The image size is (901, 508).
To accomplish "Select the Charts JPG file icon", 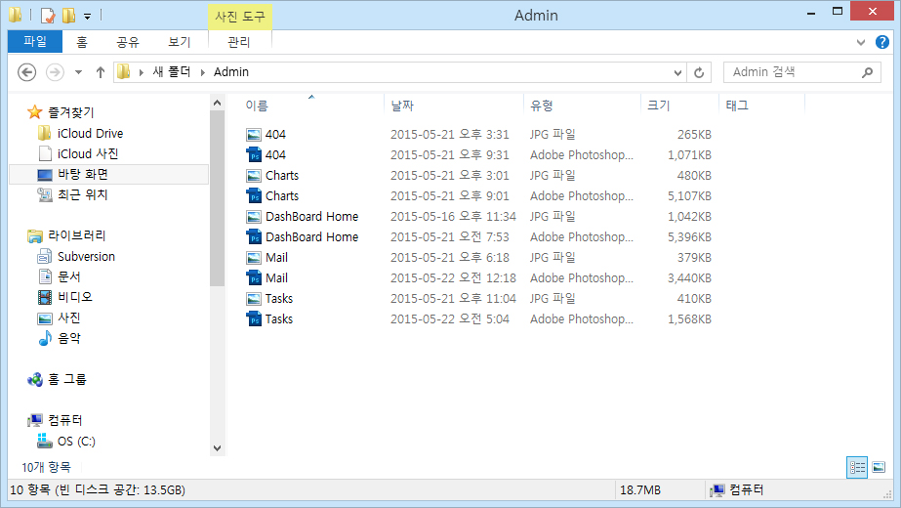I will point(254,176).
